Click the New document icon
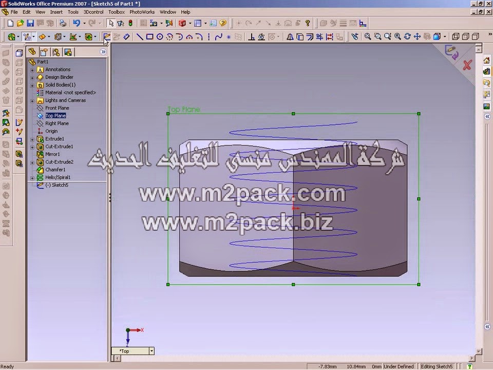Screen dimensions: 493x370 (x=10, y=23)
